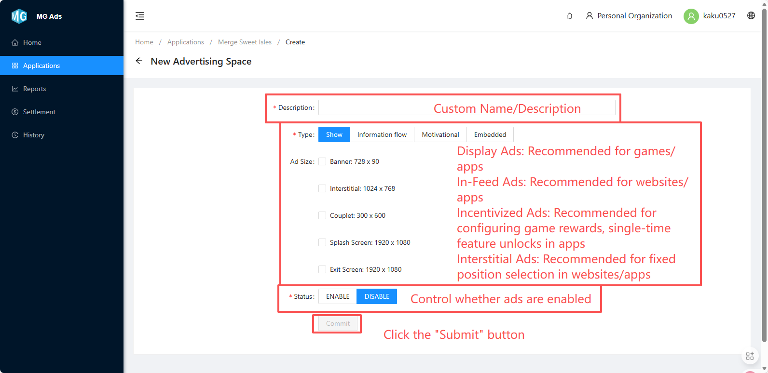Screen dimensions: 768x373
Task: Collapse sidebar with the menu fold icon
Action: click(x=140, y=16)
